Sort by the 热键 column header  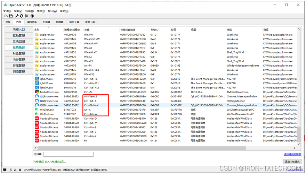pos(101,29)
